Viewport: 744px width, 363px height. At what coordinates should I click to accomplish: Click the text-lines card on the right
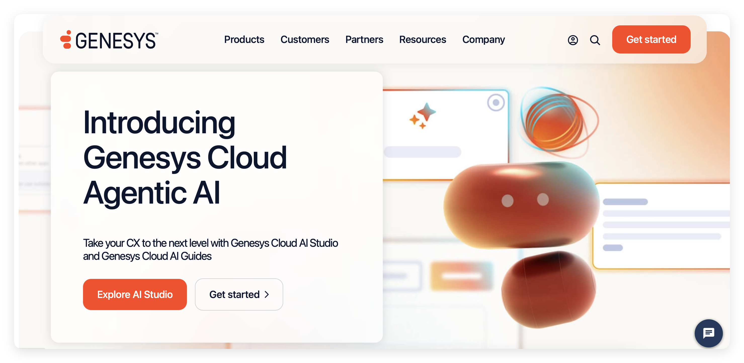click(x=662, y=225)
